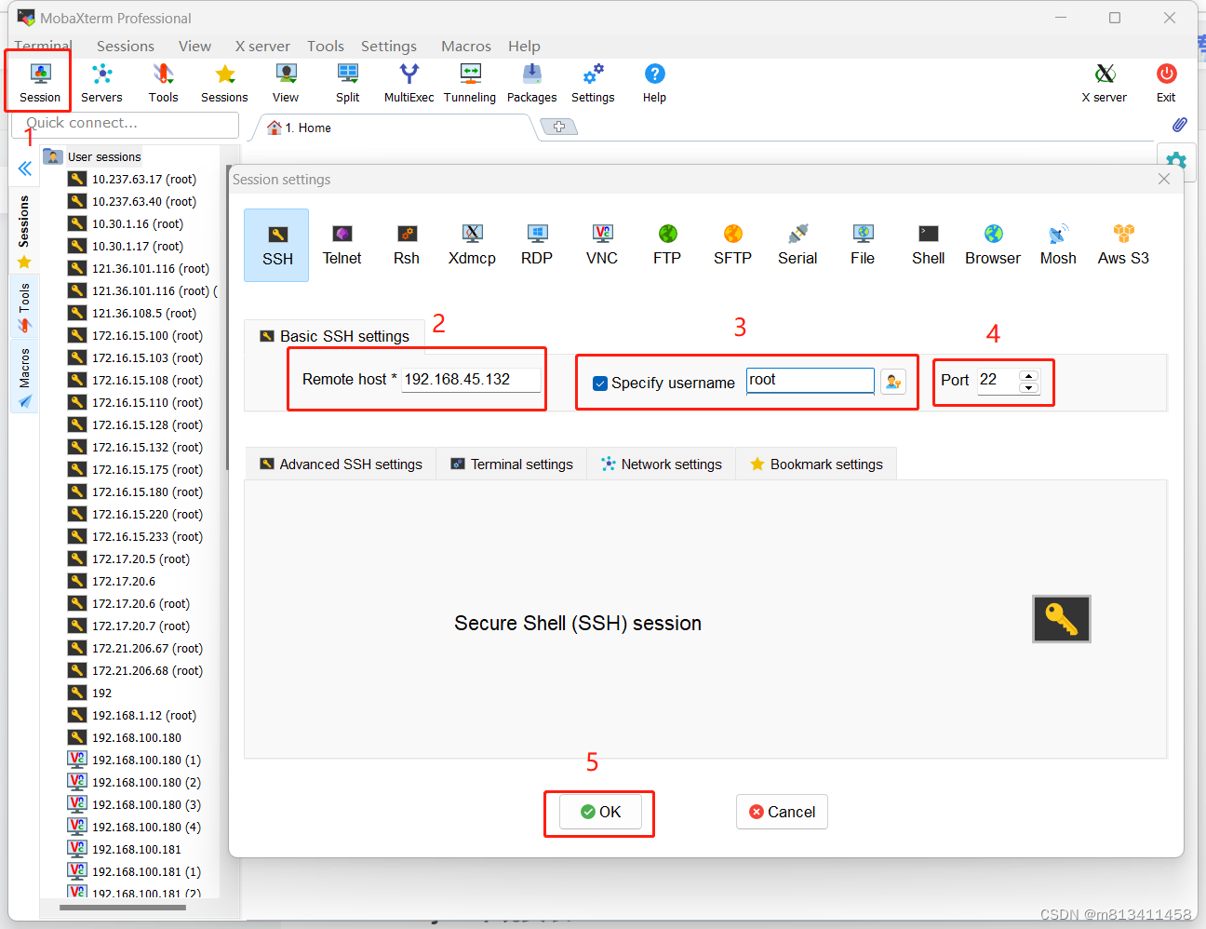Select RDP session type
Viewport: 1206px width, 929px height.
pos(537,245)
